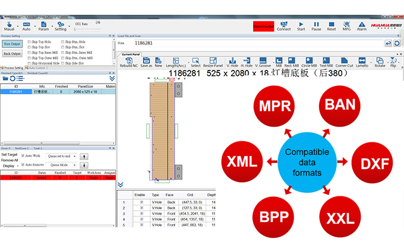This screenshot has width=404, height=242.
Task: Switch to the Auto Custom tab
Action: click(x=37, y=68)
